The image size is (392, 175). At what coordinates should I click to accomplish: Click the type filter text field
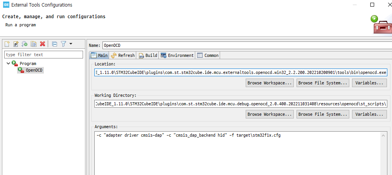[x=43, y=55]
